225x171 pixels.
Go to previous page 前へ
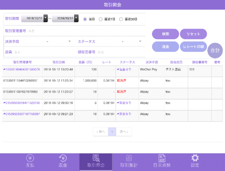(101, 132)
